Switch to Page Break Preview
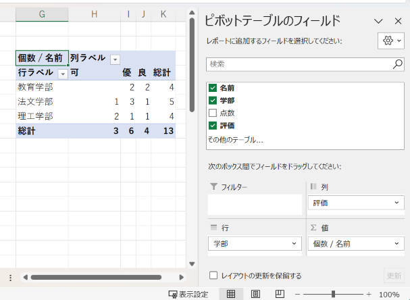This screenshot has width=410, height=300. tap(280, 294)
